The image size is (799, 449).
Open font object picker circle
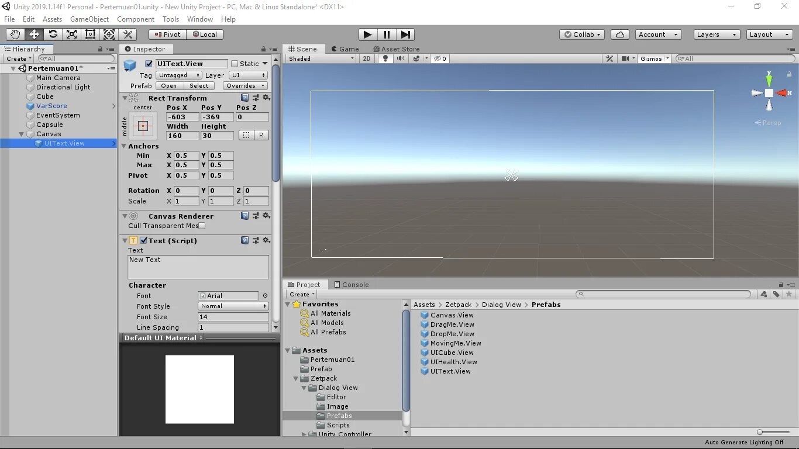[265, 296]
